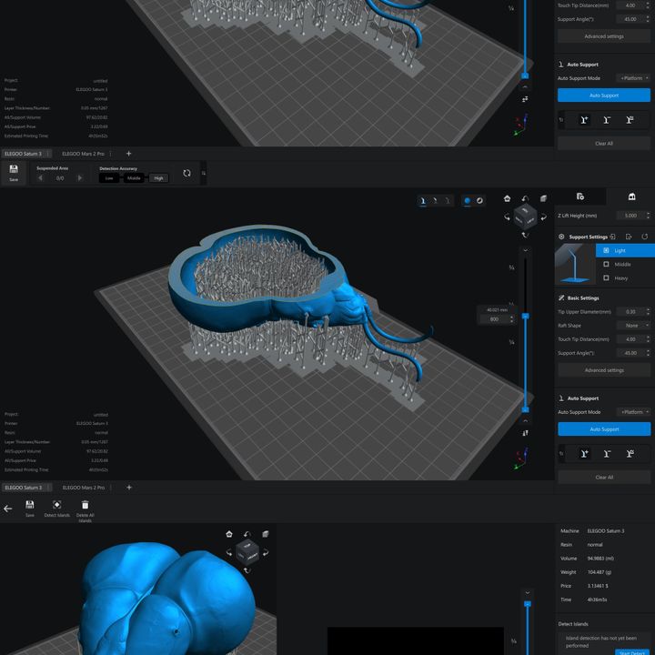The width and height of the screenshot is (655, 655).
Task: Click the Detect Islands toolbar icon
Action: point(56,508)
